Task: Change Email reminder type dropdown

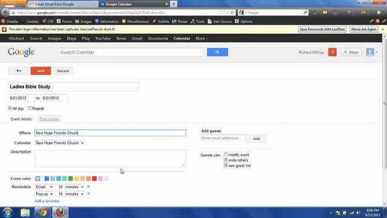Action: point(44,187)
